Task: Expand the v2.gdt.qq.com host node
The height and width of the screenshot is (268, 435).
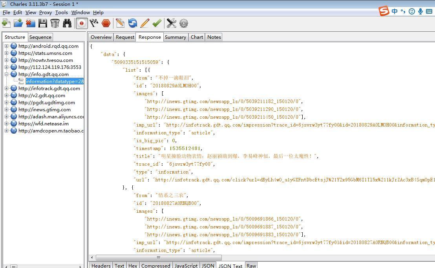Action: coord(6,96)
